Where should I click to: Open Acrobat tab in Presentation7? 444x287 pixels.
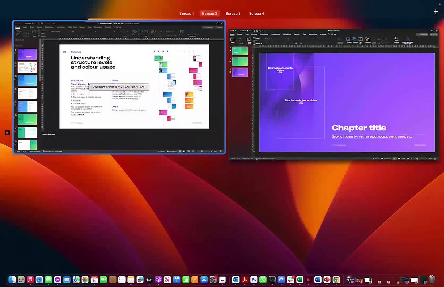tap(323, 35)
